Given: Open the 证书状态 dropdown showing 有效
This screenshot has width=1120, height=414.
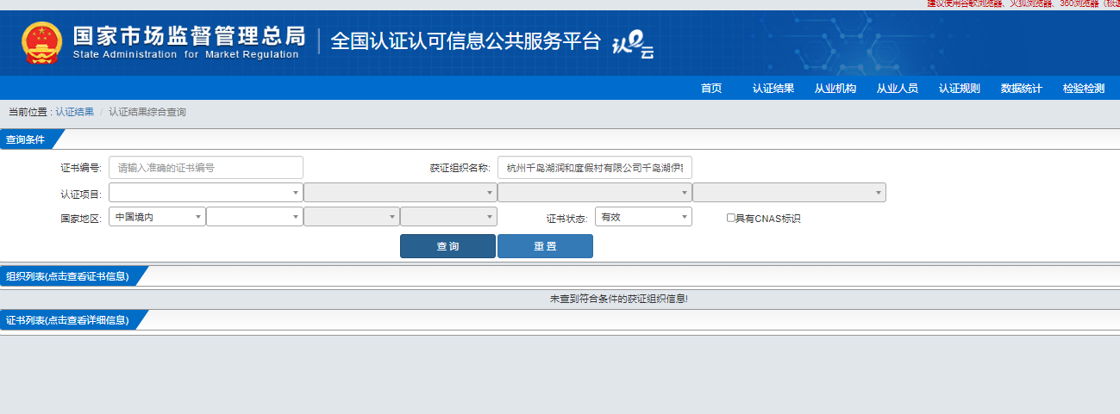Looking at the screenshot, I should (x=643, y=217).
